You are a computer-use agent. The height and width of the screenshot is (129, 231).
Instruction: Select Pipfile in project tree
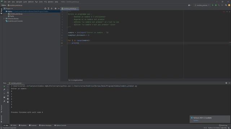coord(11,16)
